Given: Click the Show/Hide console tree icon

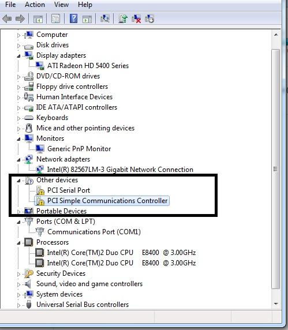Looking at the screenshot, I should coord(38,19).
